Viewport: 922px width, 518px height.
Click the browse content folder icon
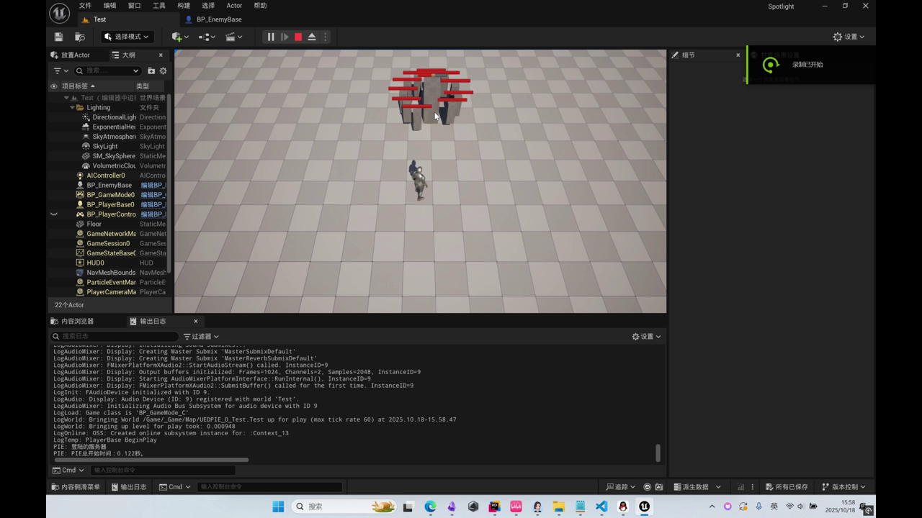coord(80,37)
